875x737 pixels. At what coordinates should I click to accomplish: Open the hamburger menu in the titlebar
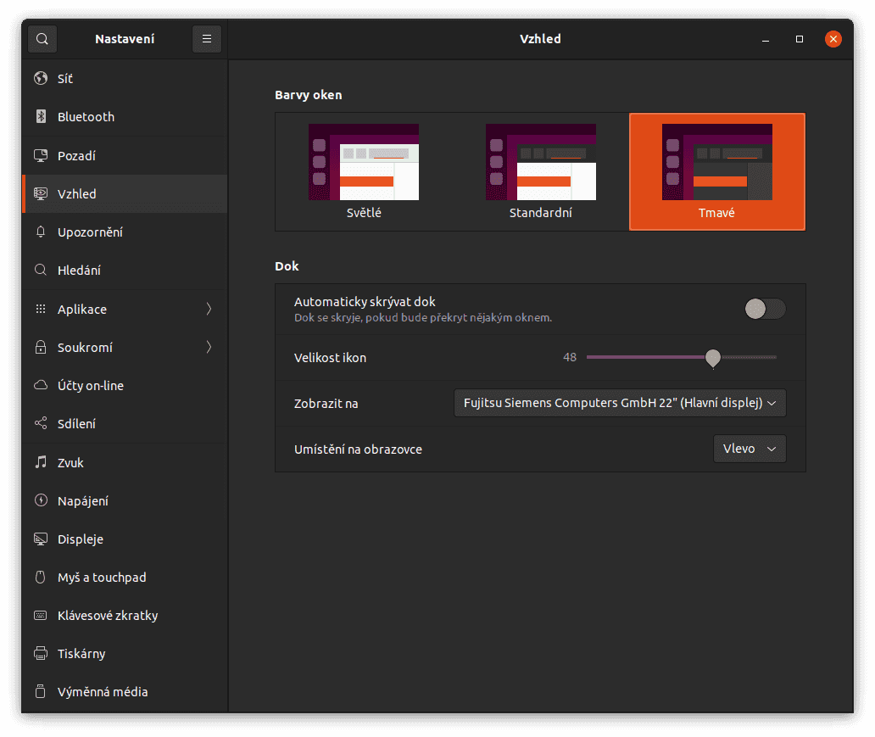pyautogui.click(x=206, y=38)
